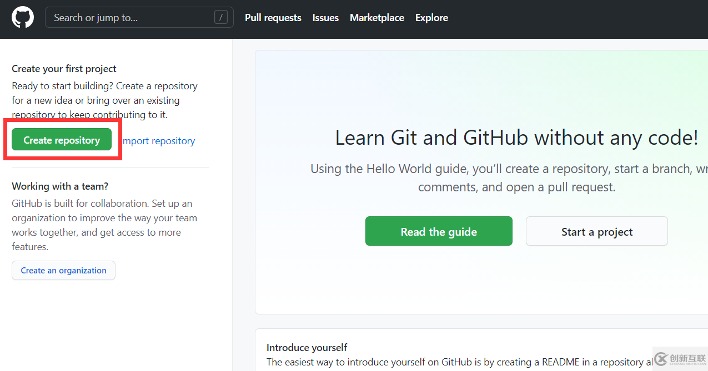Click the Read the guide button
Image resolution: width=708 pixels, height=371 pixels.
coord(439,231)
